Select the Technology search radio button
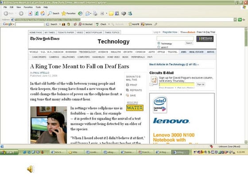Viewport: 248px width, 186px height. point(159,43)
